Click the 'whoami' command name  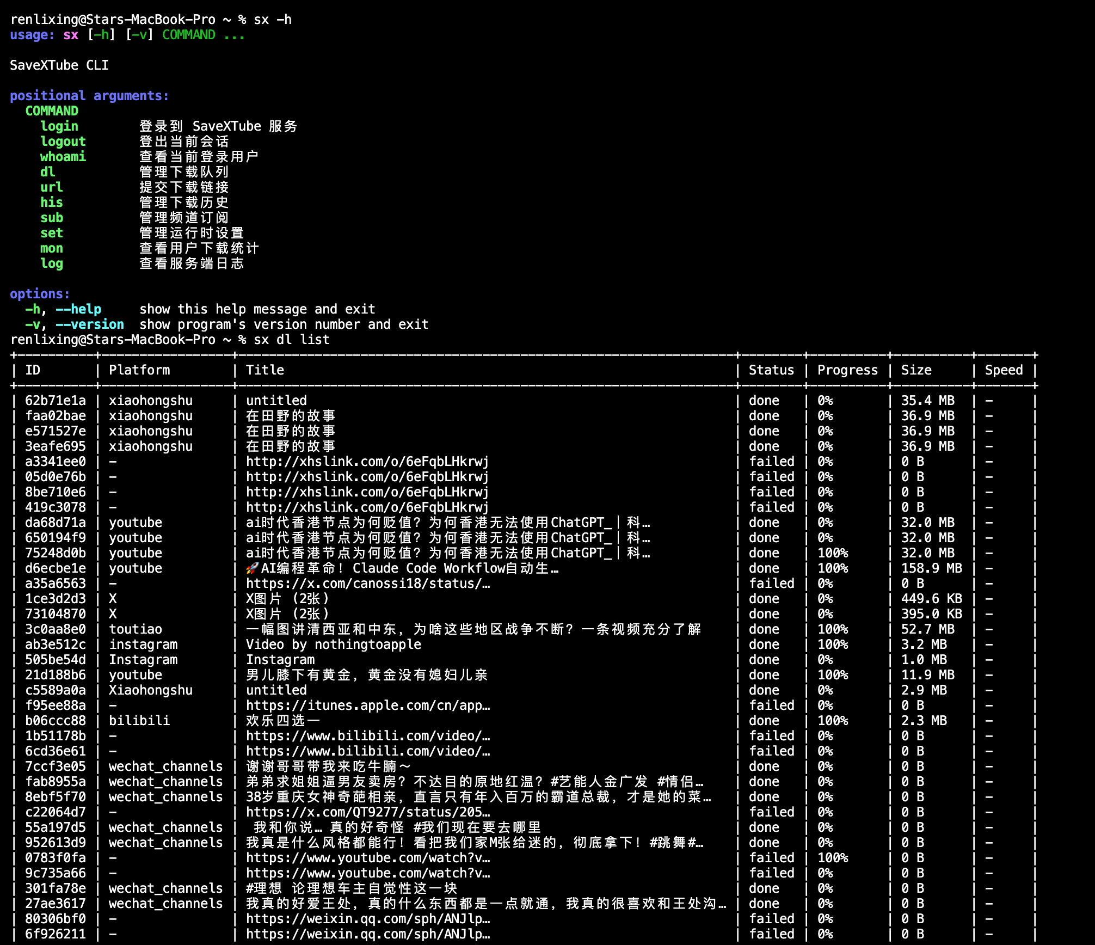[63, 157]
